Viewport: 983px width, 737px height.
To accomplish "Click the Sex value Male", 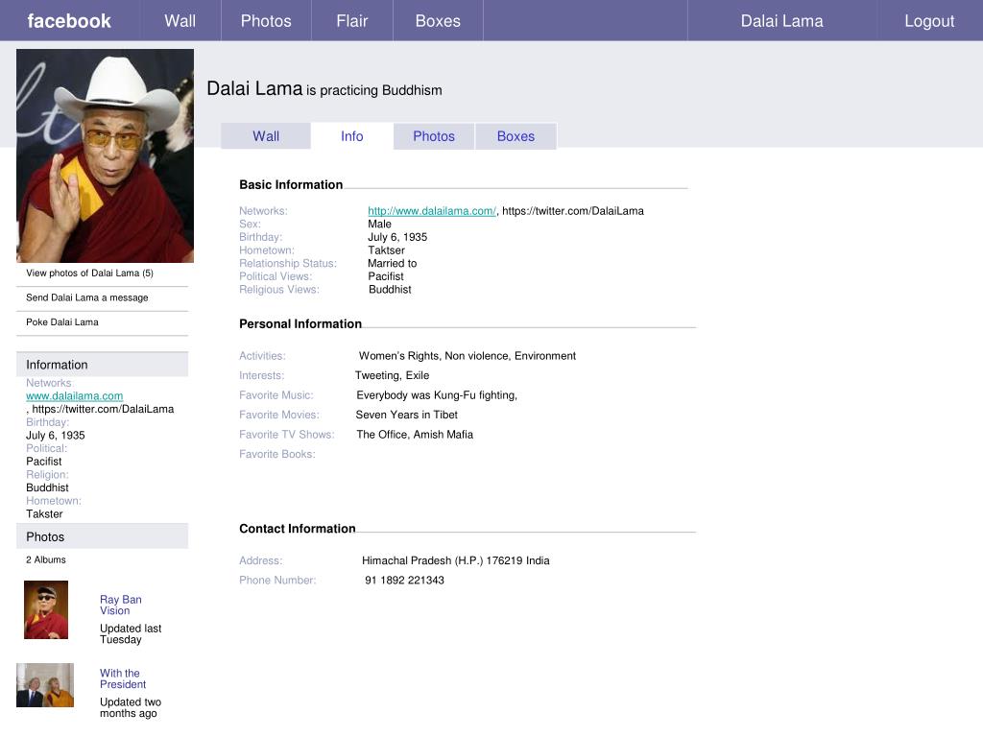I will 379,224.
